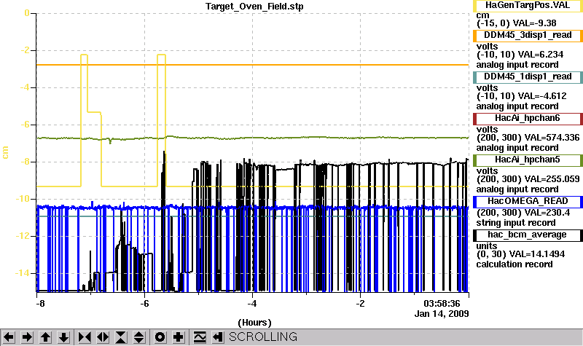Click the -14 tick on the Y axis
Viewport: 583px width, 346px height.
[x=23, y=273]
